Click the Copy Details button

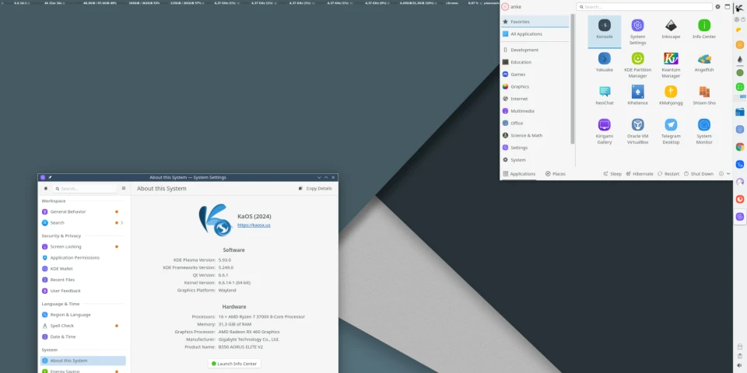tap(315, 188)
